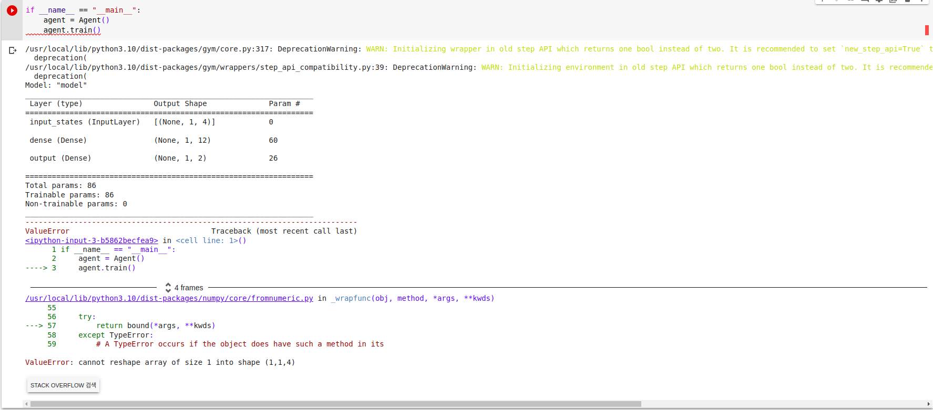The height and width of the screenshot is (410, 933).
Task: Click the first code cell line with __name__ check
Action: [x=83, y=10]
